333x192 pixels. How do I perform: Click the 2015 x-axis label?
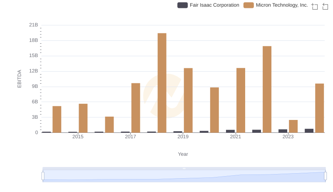(78, 137)
